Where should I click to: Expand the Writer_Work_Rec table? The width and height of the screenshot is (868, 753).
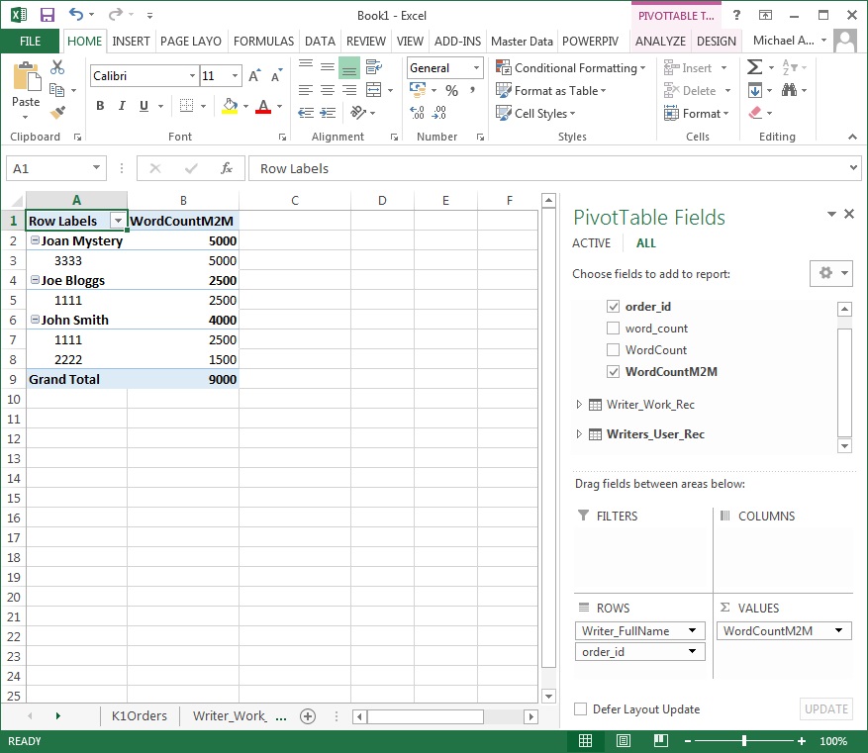[578, 404]
